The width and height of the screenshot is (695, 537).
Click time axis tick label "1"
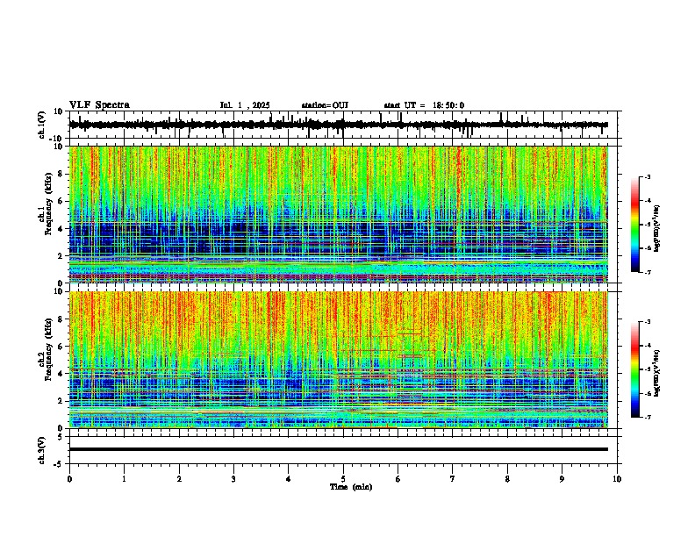point(124,479)
